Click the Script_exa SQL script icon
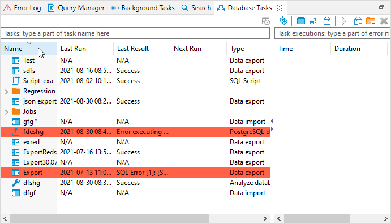 coord(16,81)
